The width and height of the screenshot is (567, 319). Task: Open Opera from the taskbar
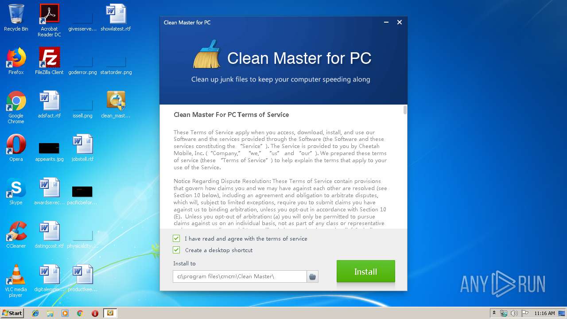(x=95, y=313)
